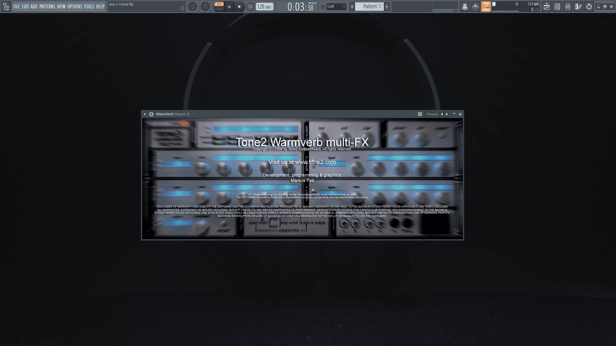Click the Tone2 Warmverb multi-FX heading
Image resolution: width=616 pixels, height=346 pixels.
click(302, 142)
